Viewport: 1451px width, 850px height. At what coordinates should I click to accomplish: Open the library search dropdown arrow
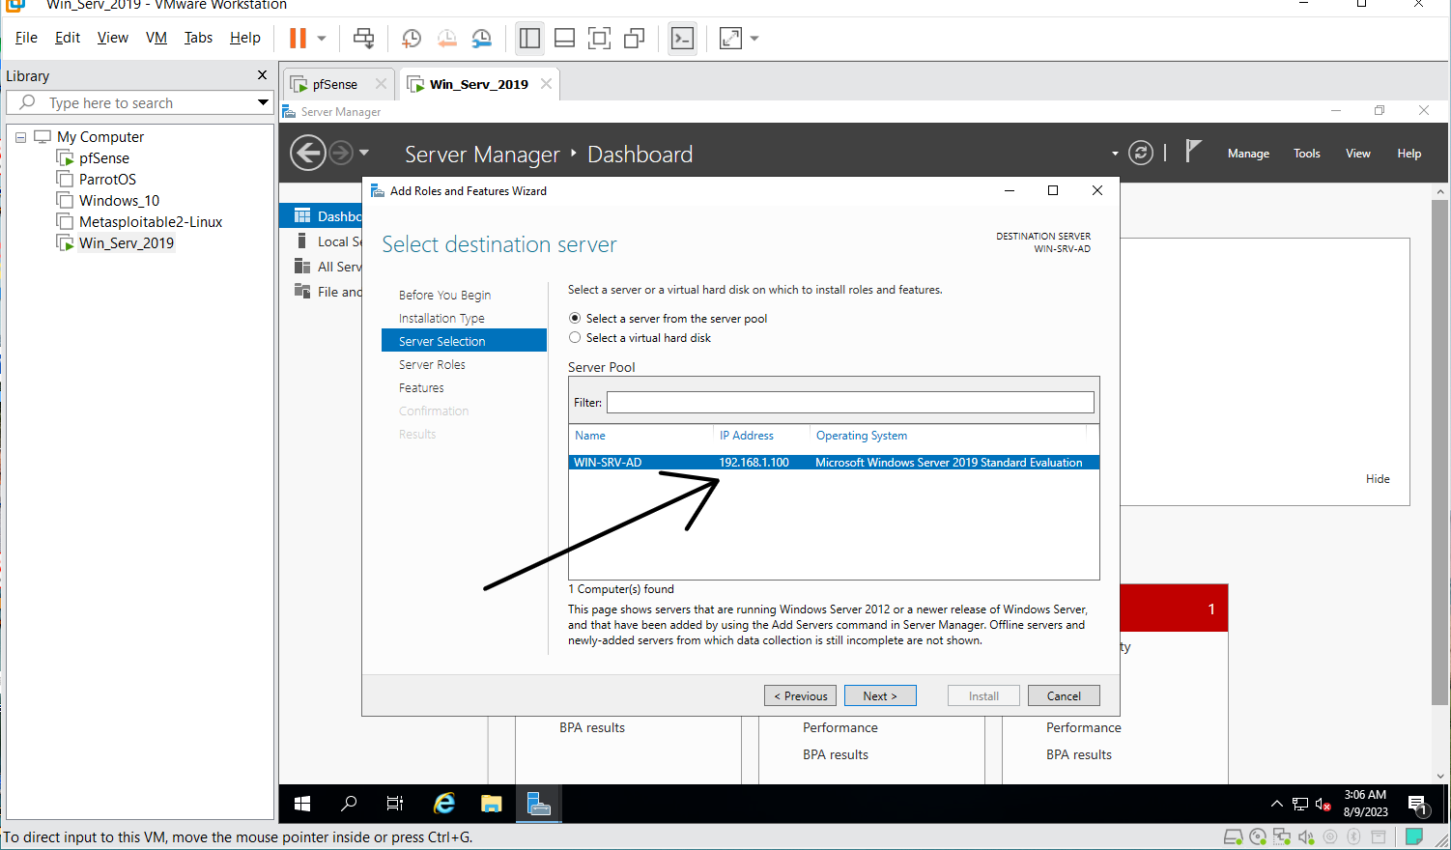point(262,102)
